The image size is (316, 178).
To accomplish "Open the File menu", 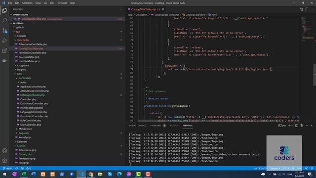I will pos(10,3).
